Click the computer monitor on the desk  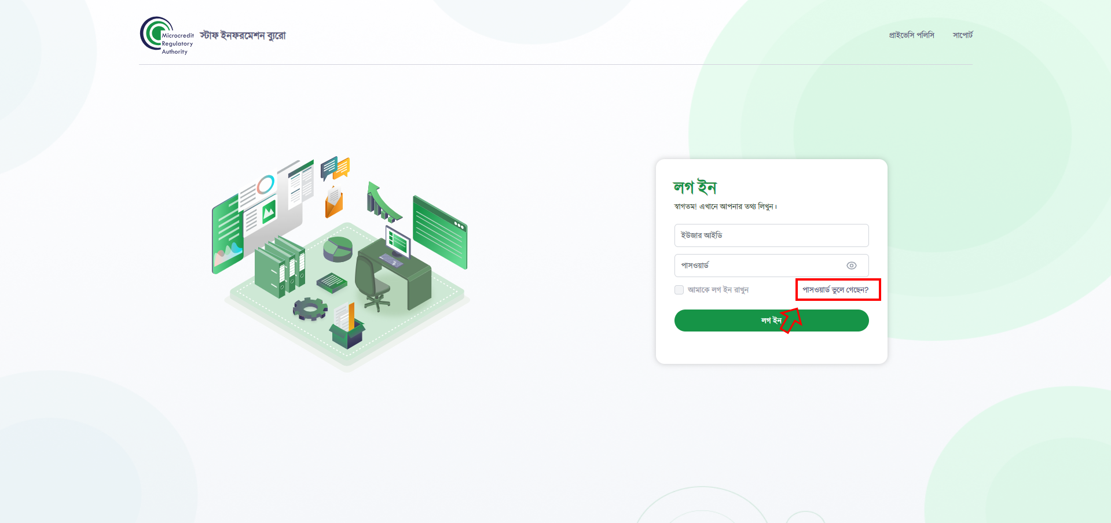click(398, 242)
